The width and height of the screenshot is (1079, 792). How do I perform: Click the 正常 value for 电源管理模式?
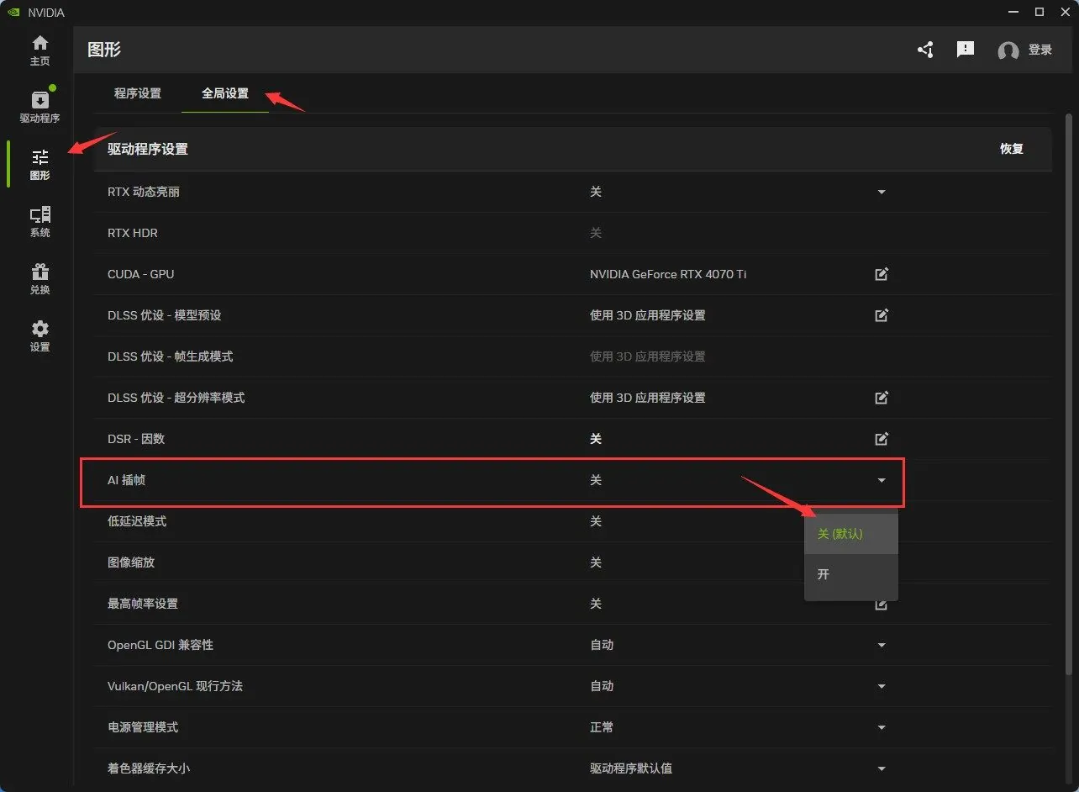(x=602, y=727)
